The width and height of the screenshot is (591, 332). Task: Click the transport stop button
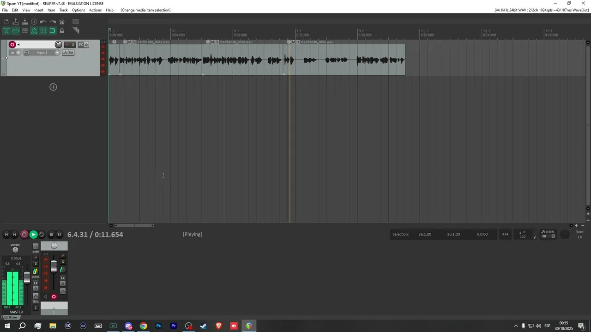tap(51, 235)
